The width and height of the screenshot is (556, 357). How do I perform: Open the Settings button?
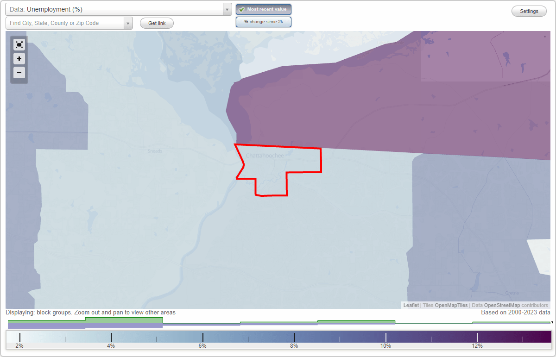[x=529, y=12]
